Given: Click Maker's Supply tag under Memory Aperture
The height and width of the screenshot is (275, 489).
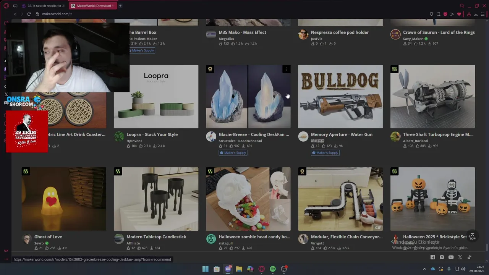Looking at the screenshot, I should (325, 153).
